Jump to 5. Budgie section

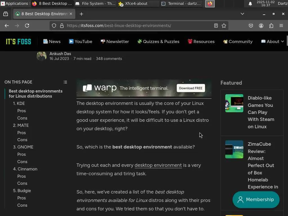click(22, 191)
